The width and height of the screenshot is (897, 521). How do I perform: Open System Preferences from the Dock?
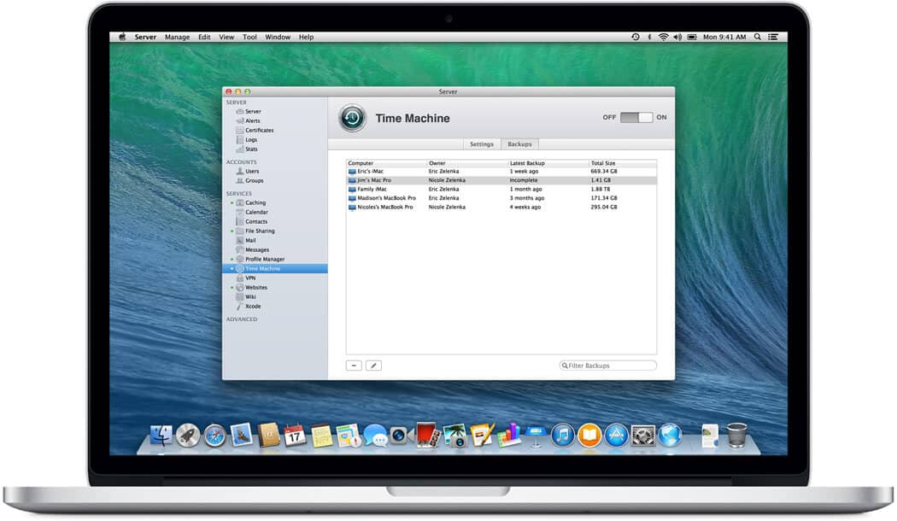point(643,436)
